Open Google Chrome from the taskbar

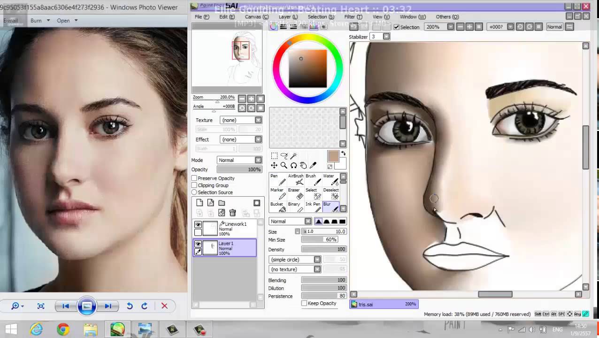tap(63, 330)
